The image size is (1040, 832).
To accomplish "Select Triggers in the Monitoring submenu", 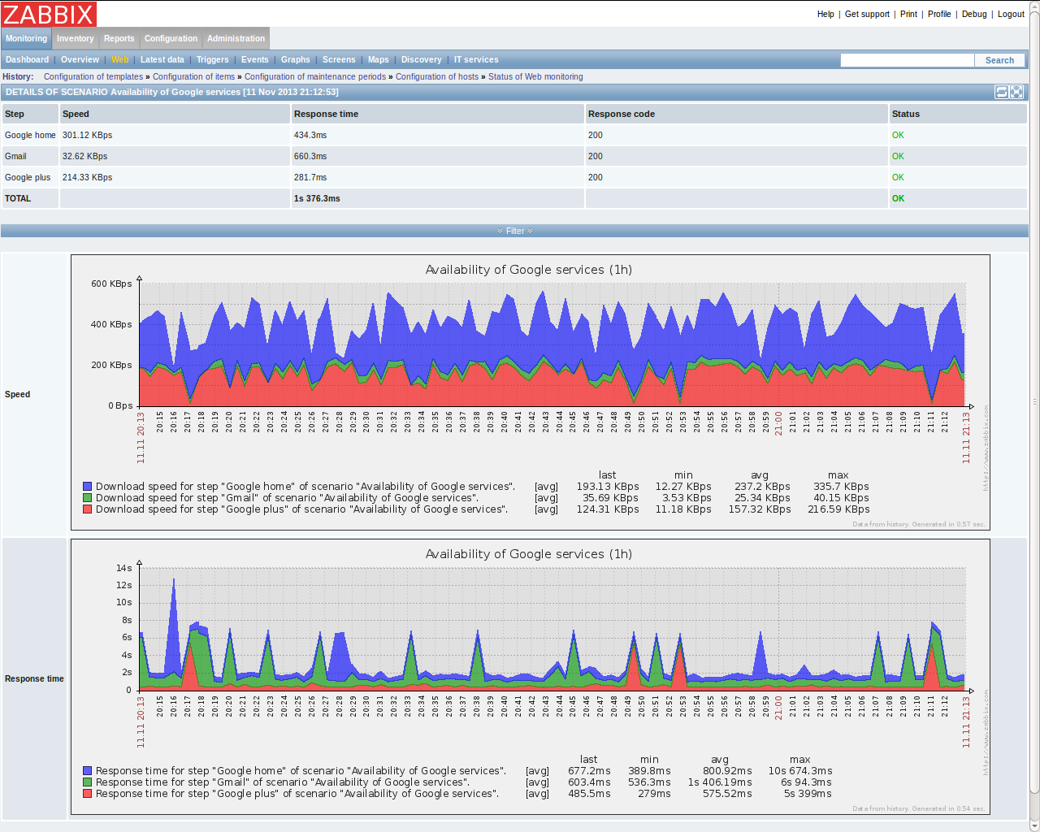I will pyautogui.click(x=212, y=60).
